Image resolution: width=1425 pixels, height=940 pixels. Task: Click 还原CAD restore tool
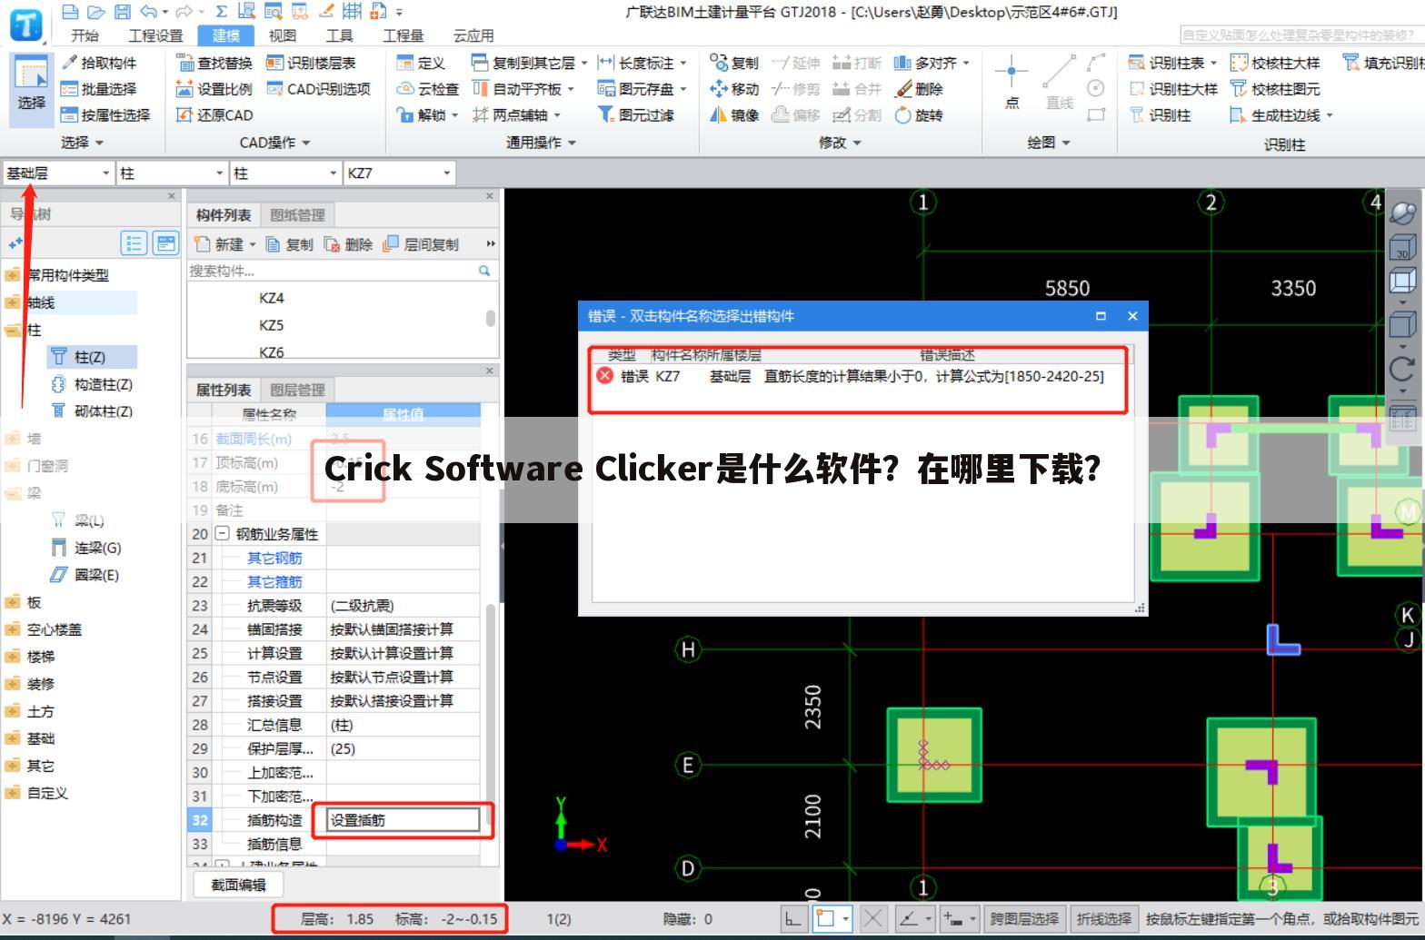214,115
